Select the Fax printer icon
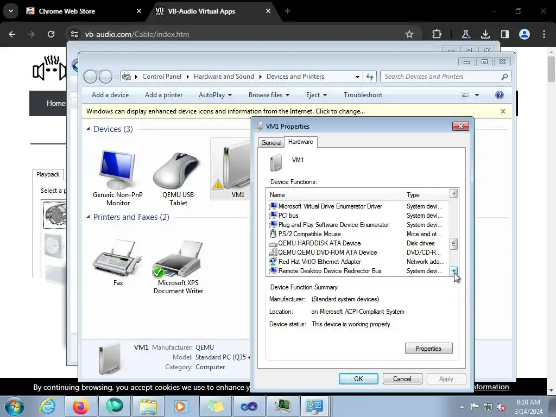The width and height of the screenshot is (556, 417). [x=117, y=258]
